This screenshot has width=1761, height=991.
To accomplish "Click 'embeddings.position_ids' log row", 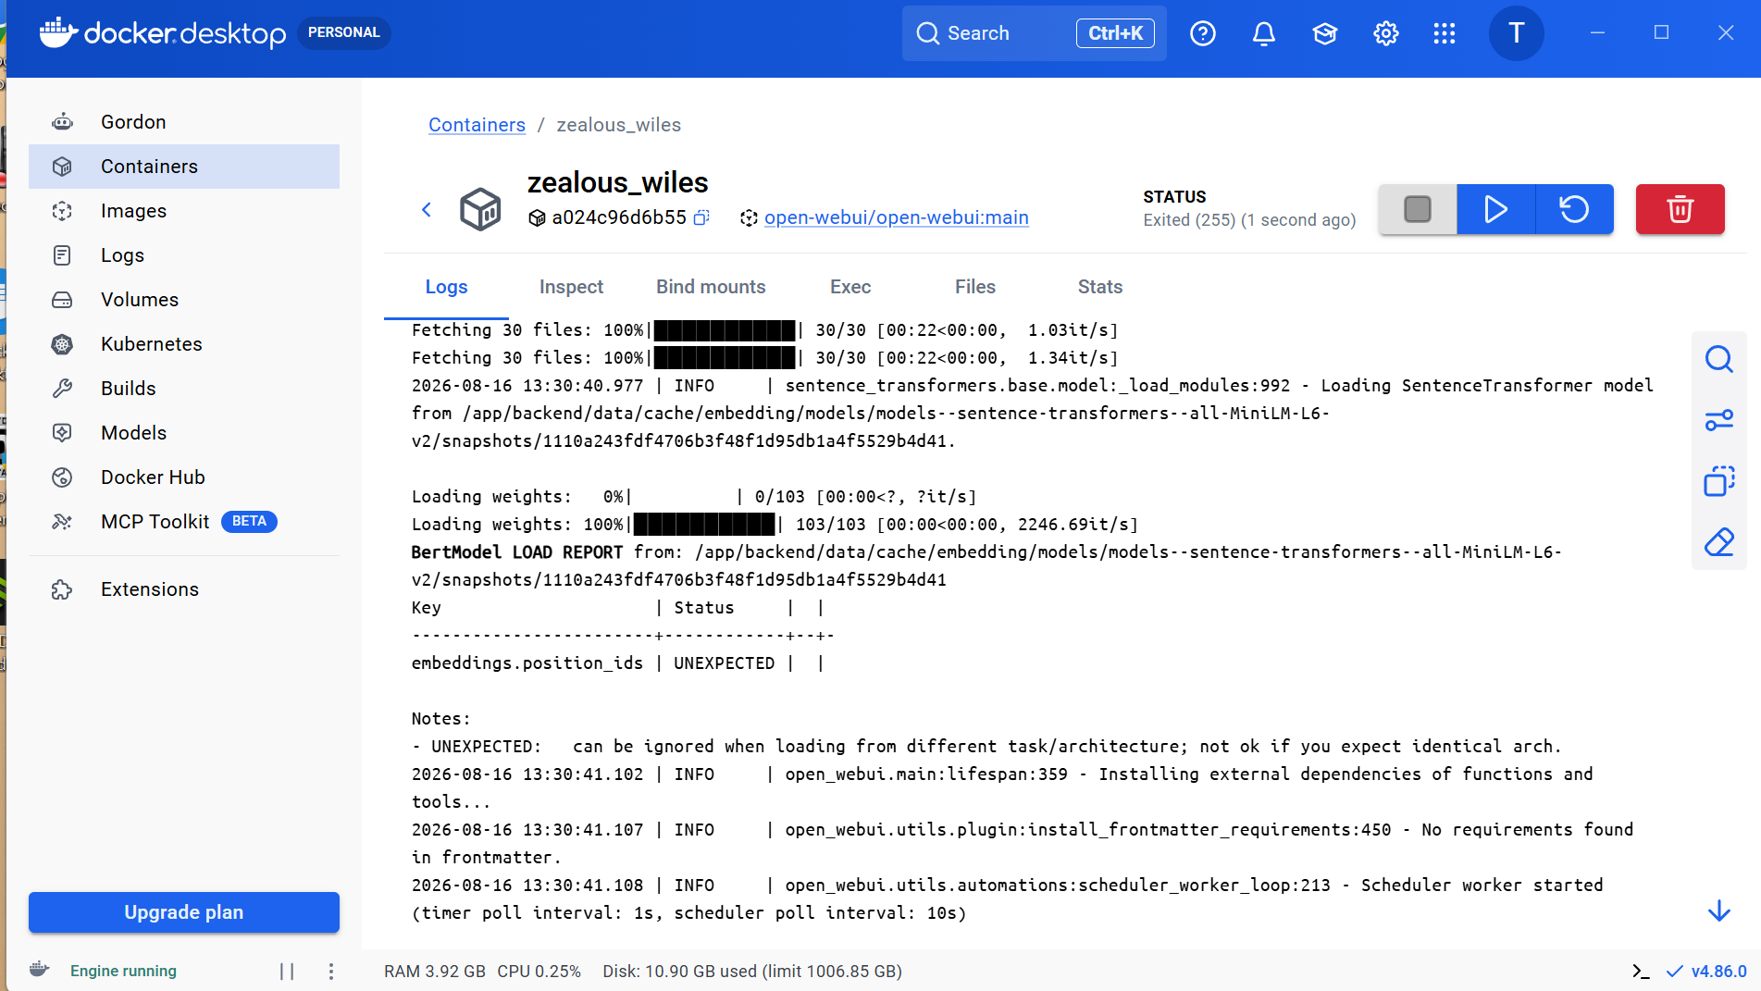I will click(x=617, y=663).
